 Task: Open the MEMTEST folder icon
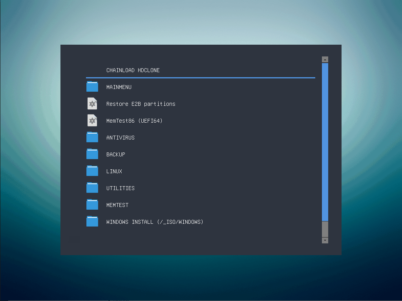(92, 205)
